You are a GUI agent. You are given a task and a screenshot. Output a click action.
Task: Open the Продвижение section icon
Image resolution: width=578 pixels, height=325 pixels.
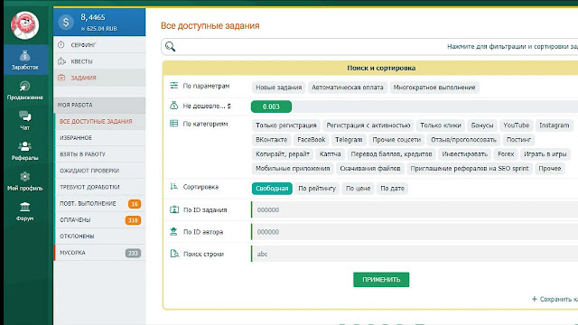click(x=25, y=87)
